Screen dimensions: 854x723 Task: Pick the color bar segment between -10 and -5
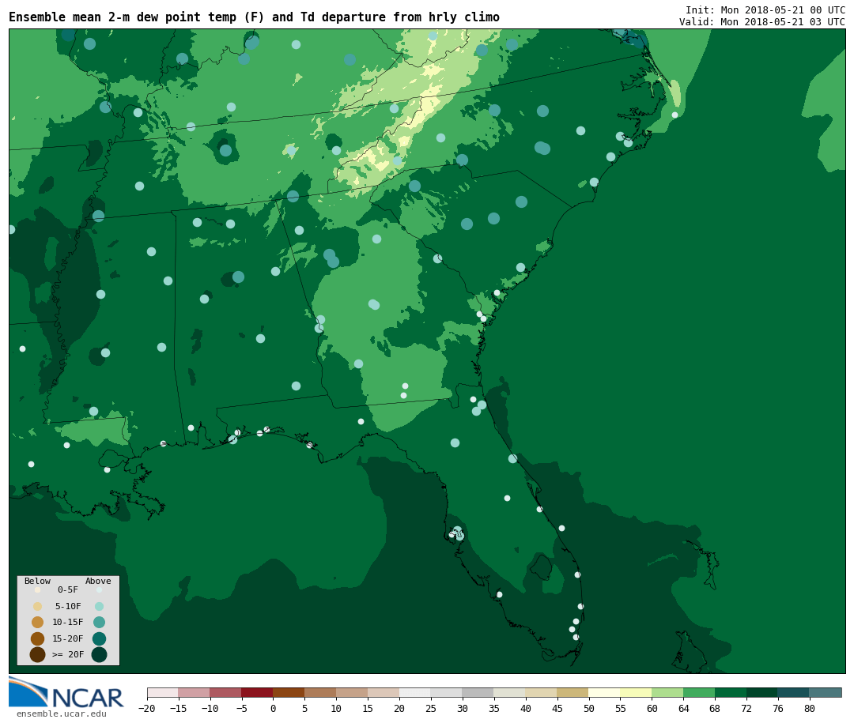point(226,692)
